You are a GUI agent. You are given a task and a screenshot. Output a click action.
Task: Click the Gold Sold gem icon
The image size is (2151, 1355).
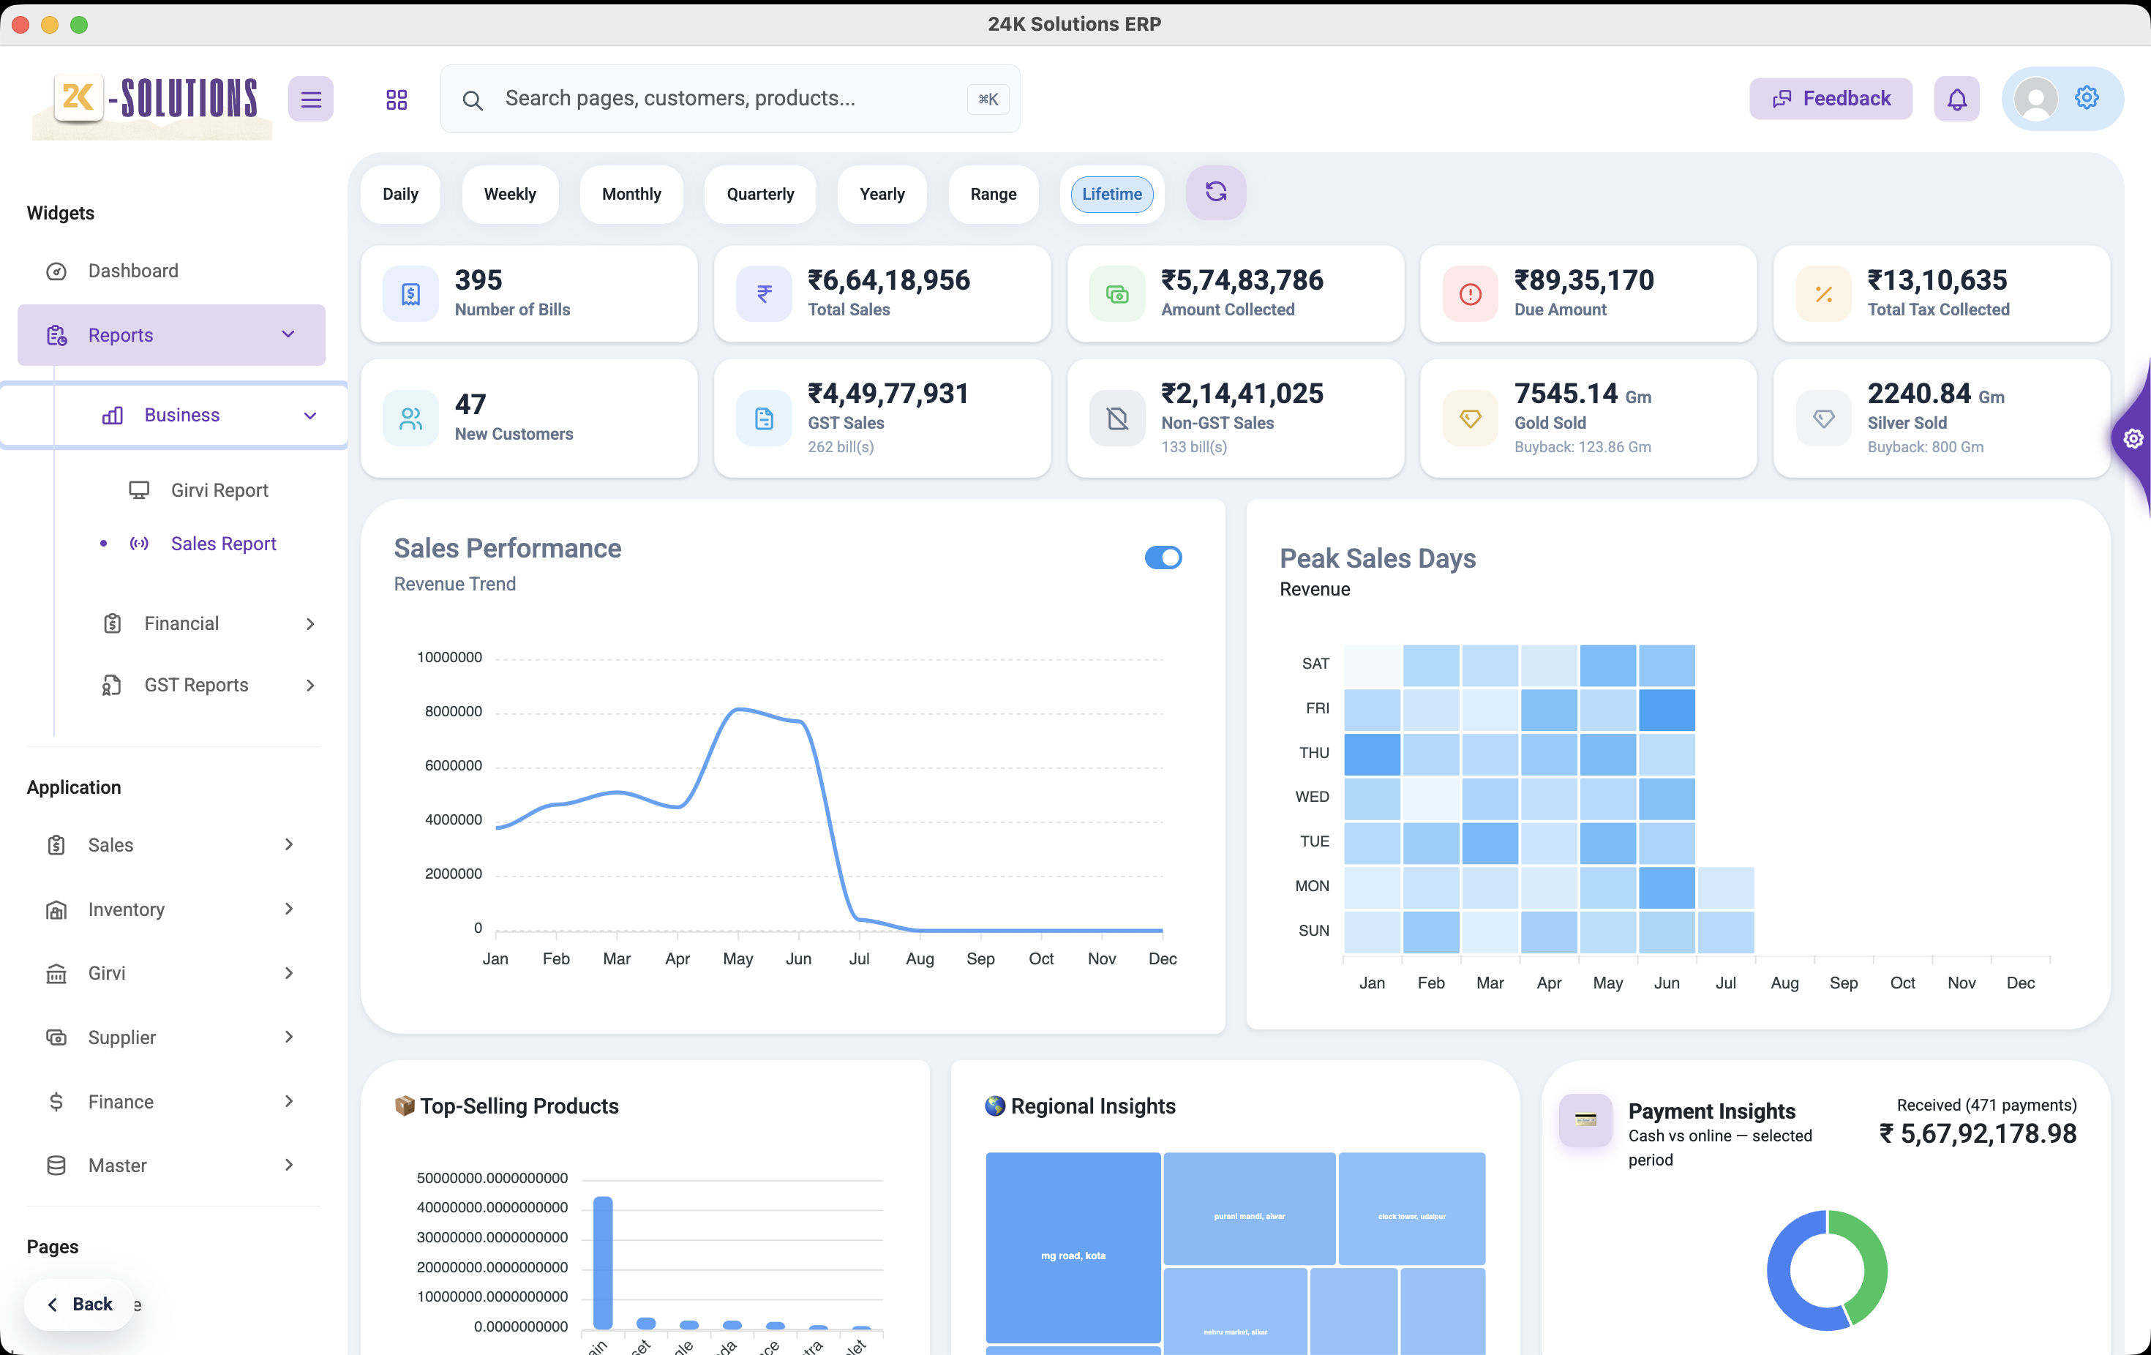1471,418
